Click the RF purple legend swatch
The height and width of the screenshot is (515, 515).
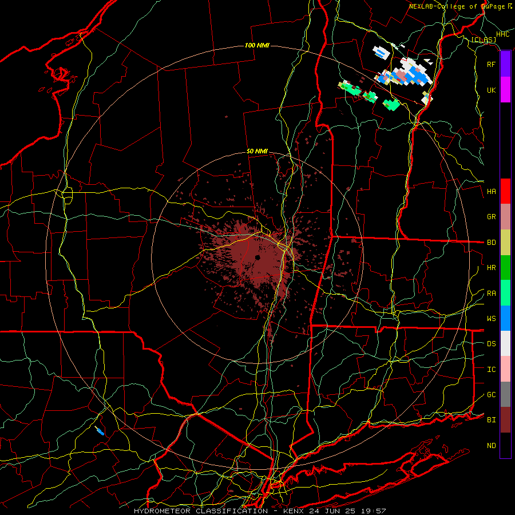[x=505, y=64]
